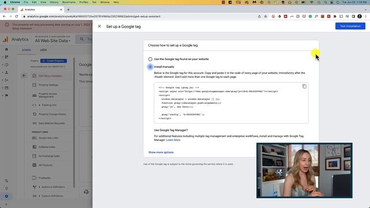Click the Analytics logo

point(16,39)
